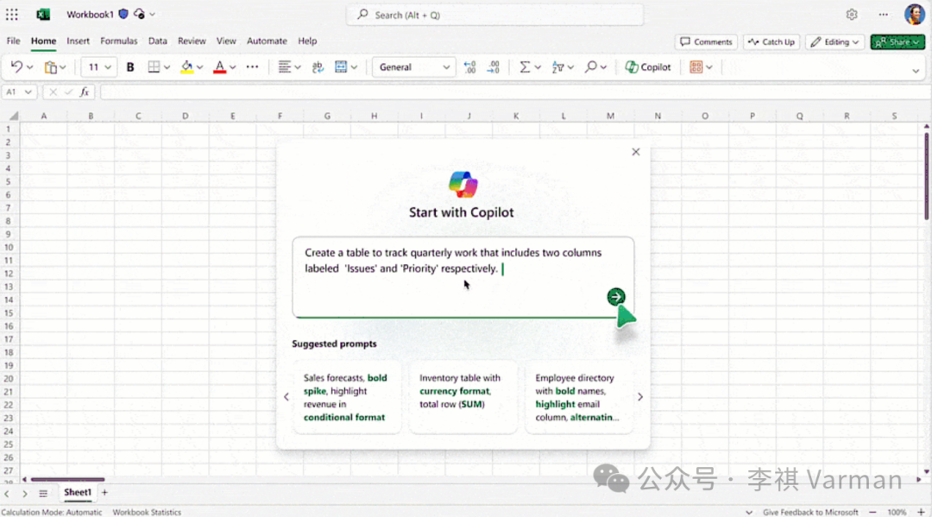Viewport: 932px width, 517px height.
Task: Toggle bold formatting
Action: [x=130, y=67]
